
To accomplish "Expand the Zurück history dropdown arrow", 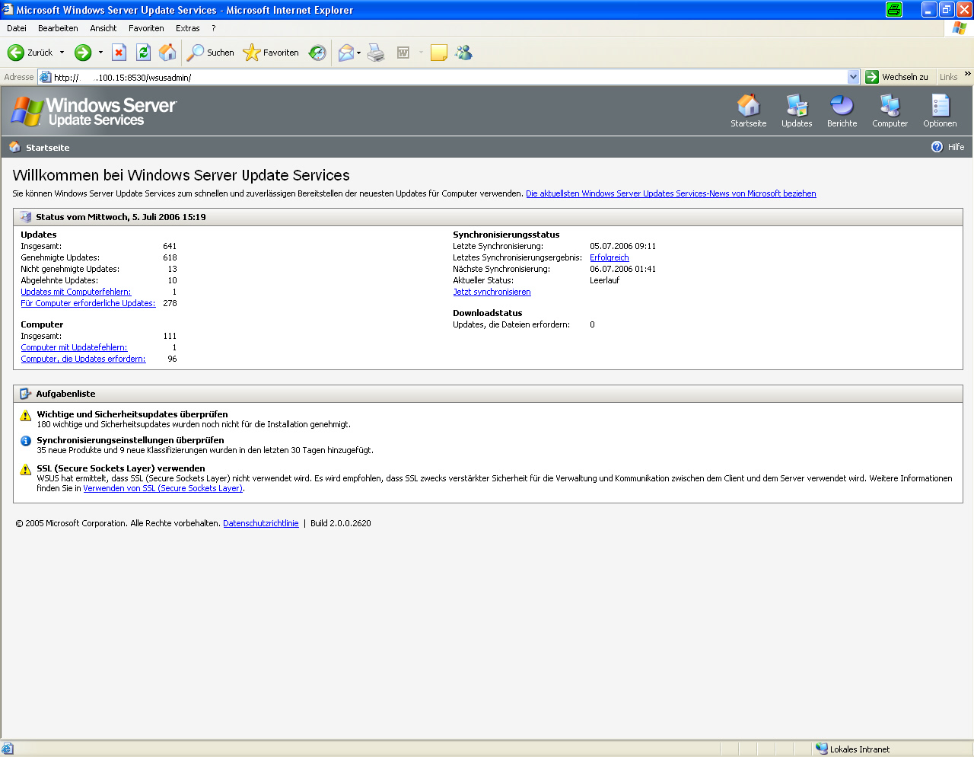I will pyautogui.click(x=62, y=53).
